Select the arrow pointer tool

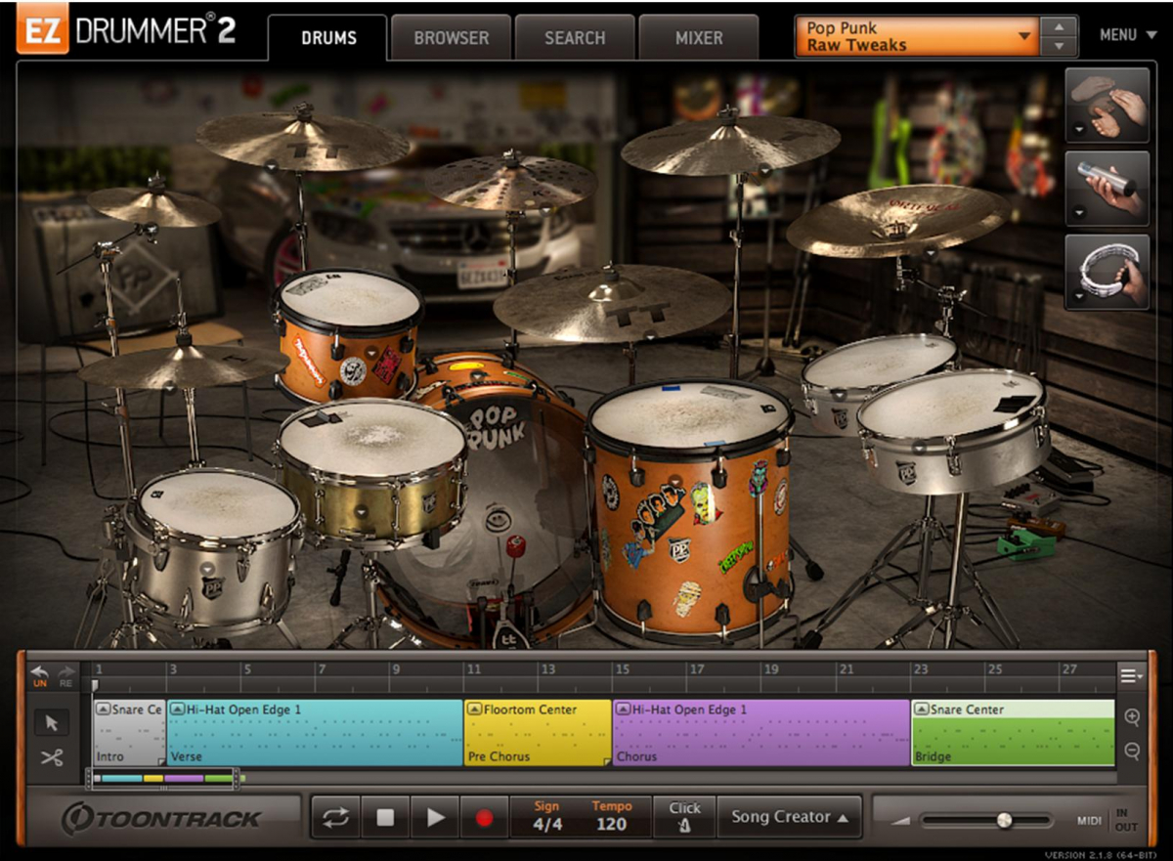click(x=52, y=723)
